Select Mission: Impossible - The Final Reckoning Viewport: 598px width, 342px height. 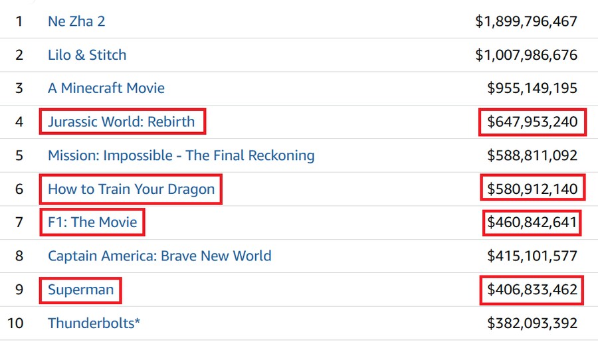181,155
